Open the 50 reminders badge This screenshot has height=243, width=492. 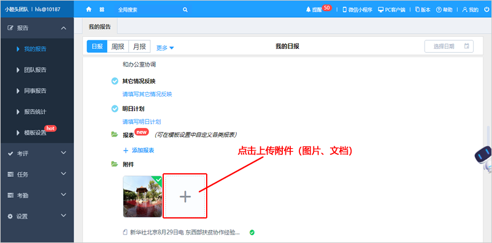click(x=326, y=7)
